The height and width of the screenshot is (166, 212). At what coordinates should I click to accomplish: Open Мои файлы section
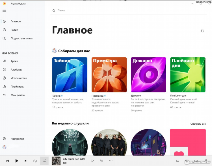[x=22, y=95]
